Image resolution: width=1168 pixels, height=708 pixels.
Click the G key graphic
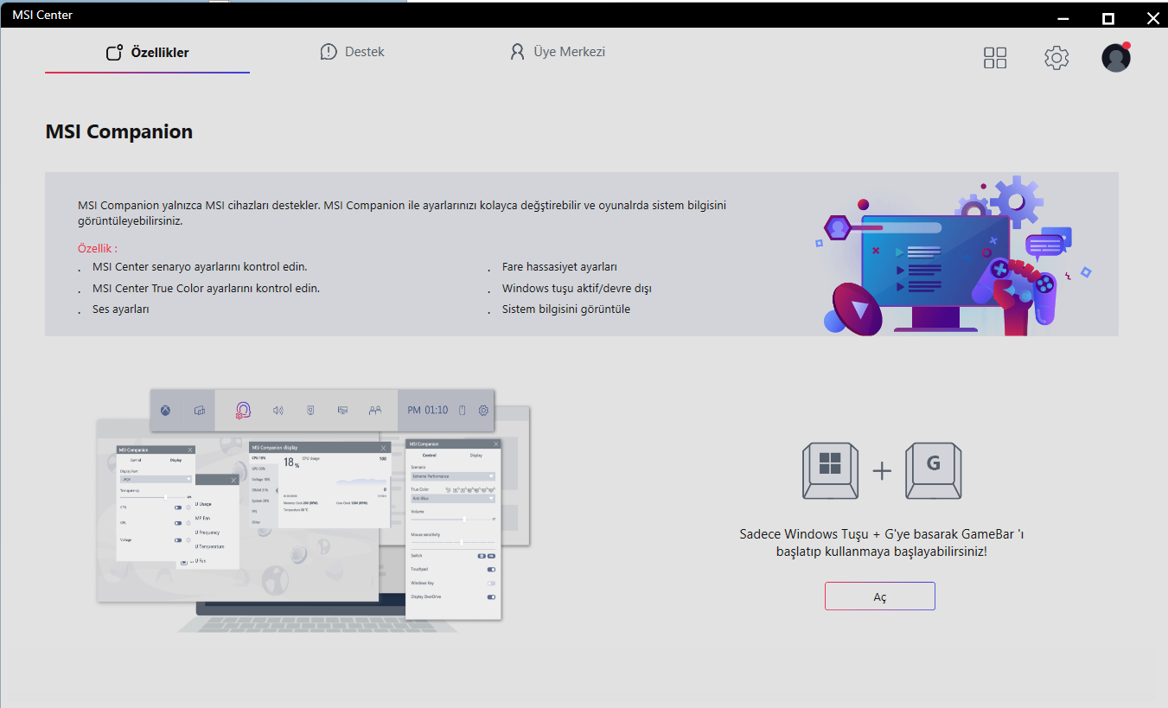[934, 471]
